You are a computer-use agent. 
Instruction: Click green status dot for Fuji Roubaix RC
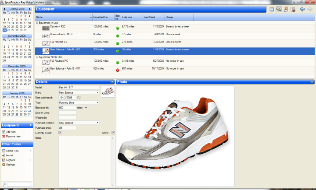pyautogui.click(x=118, y=63)
